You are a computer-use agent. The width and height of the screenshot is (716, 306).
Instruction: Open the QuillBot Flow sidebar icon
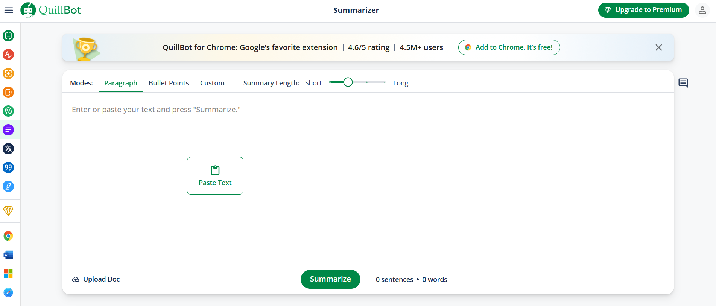click(x=8, y=186)
